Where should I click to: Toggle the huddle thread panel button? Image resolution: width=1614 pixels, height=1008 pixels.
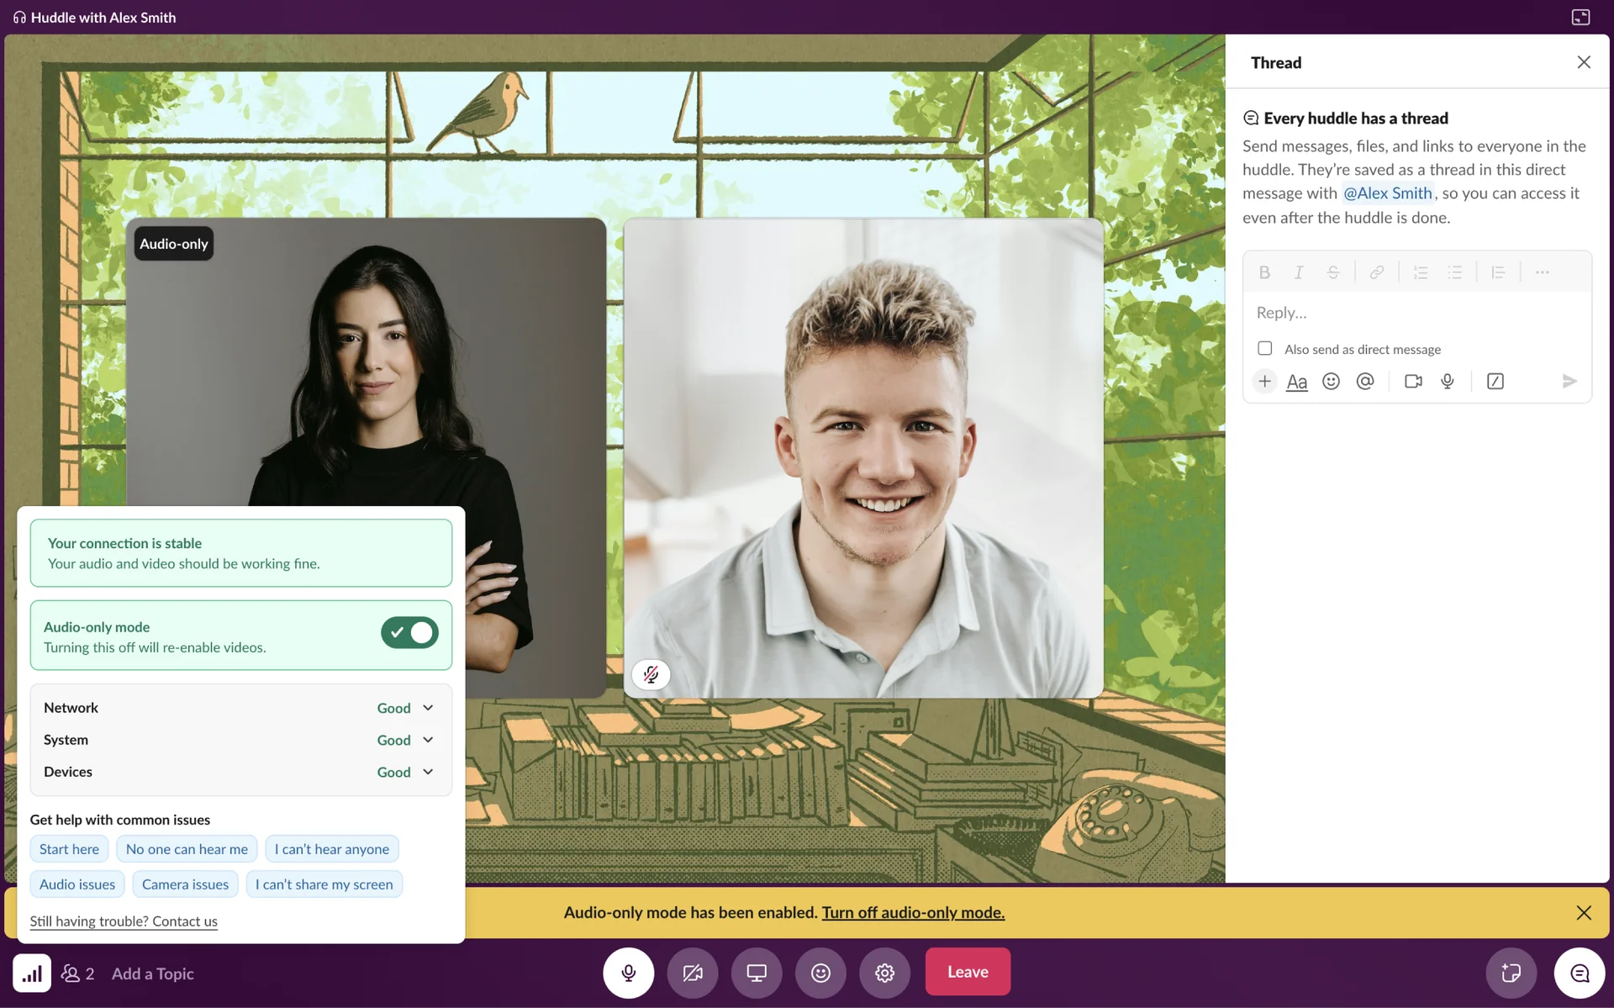(x=1580, y=973)
